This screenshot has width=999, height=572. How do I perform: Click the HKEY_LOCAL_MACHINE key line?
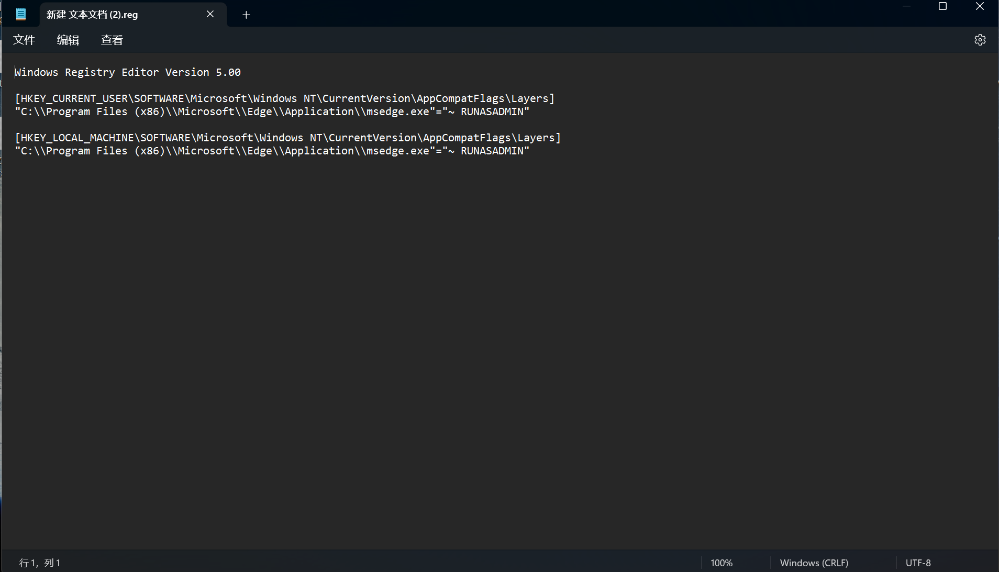click(288, 138)
